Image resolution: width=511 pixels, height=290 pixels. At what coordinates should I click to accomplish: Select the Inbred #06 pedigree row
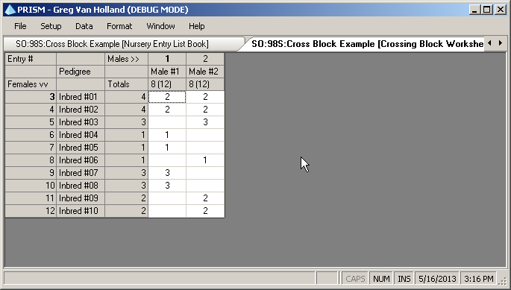(x=81, y=160)
